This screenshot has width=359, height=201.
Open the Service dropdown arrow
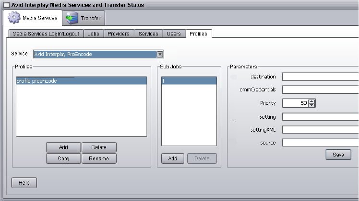[x=160, y=54]
